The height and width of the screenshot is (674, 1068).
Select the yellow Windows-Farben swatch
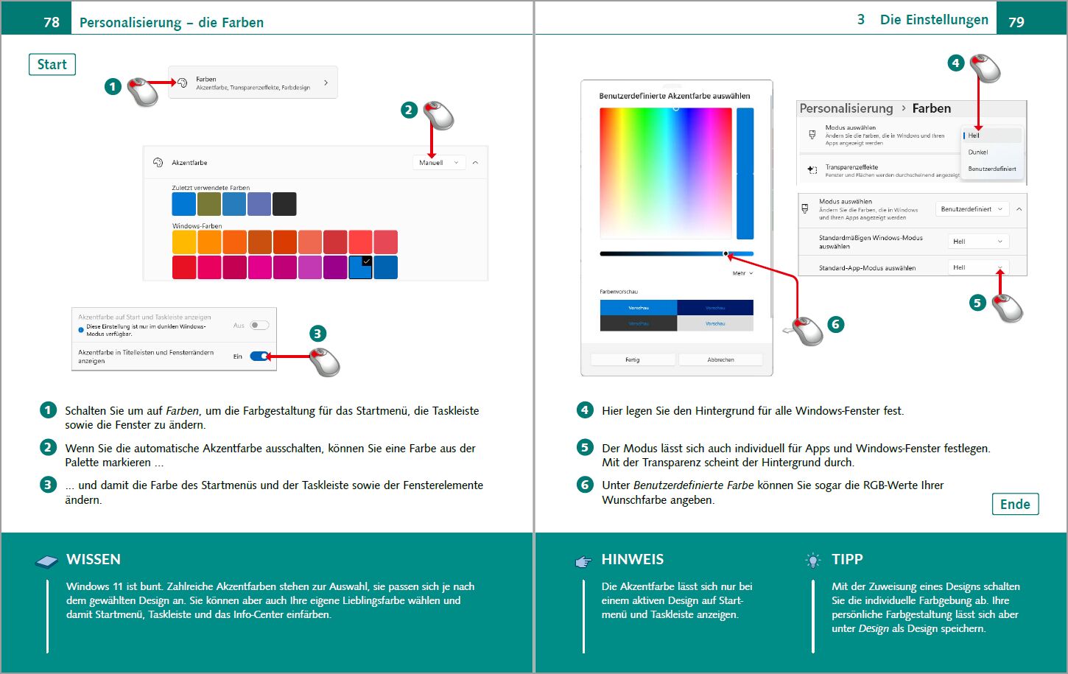click(x=184, y=242)
